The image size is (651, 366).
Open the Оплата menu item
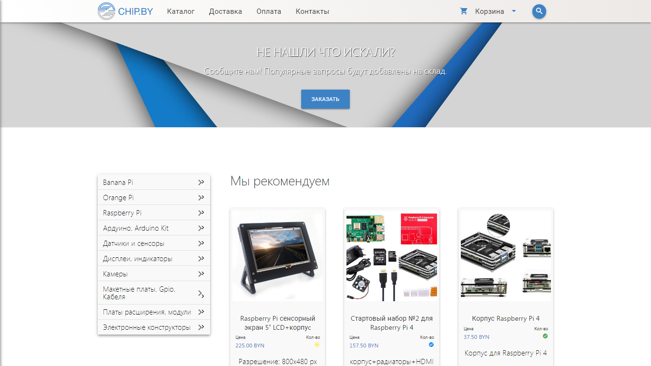[269, 11]
